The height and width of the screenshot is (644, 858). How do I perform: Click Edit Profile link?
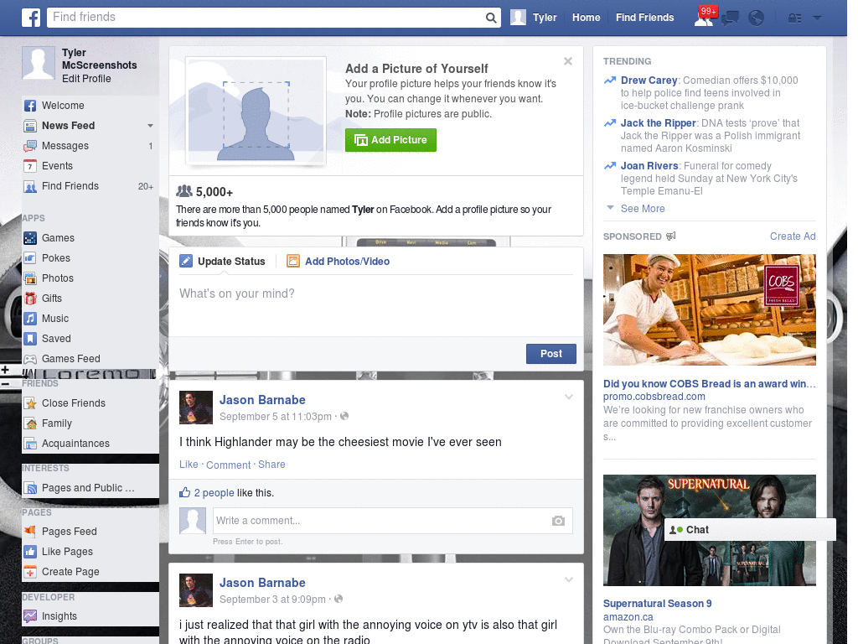point(86,79)
